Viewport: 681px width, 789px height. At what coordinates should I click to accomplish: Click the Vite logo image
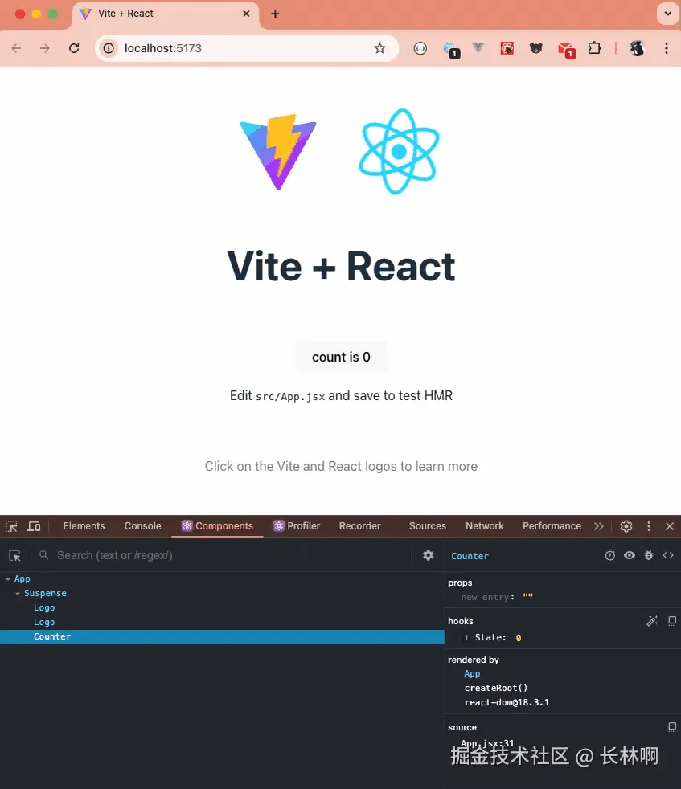coord(278,152)
